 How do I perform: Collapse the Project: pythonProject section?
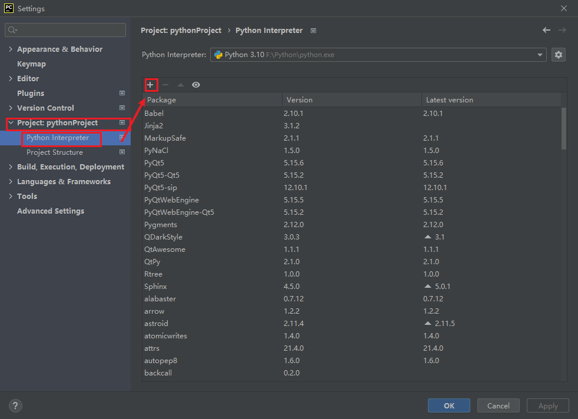[11, 123]
